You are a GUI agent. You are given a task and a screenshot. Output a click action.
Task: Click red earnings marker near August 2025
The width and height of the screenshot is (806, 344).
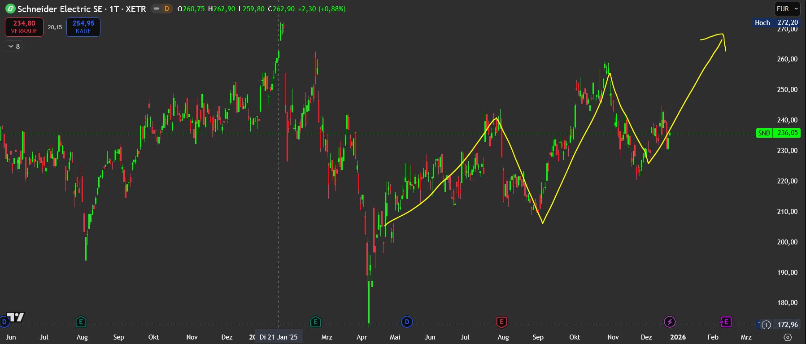[501, 322]
